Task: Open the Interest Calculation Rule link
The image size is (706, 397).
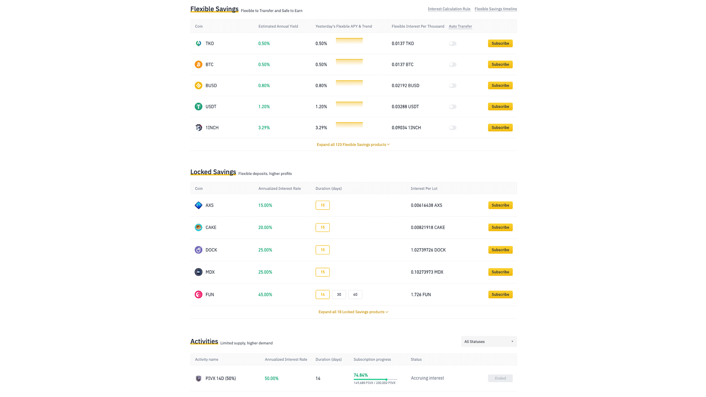Action: point(449,9)
